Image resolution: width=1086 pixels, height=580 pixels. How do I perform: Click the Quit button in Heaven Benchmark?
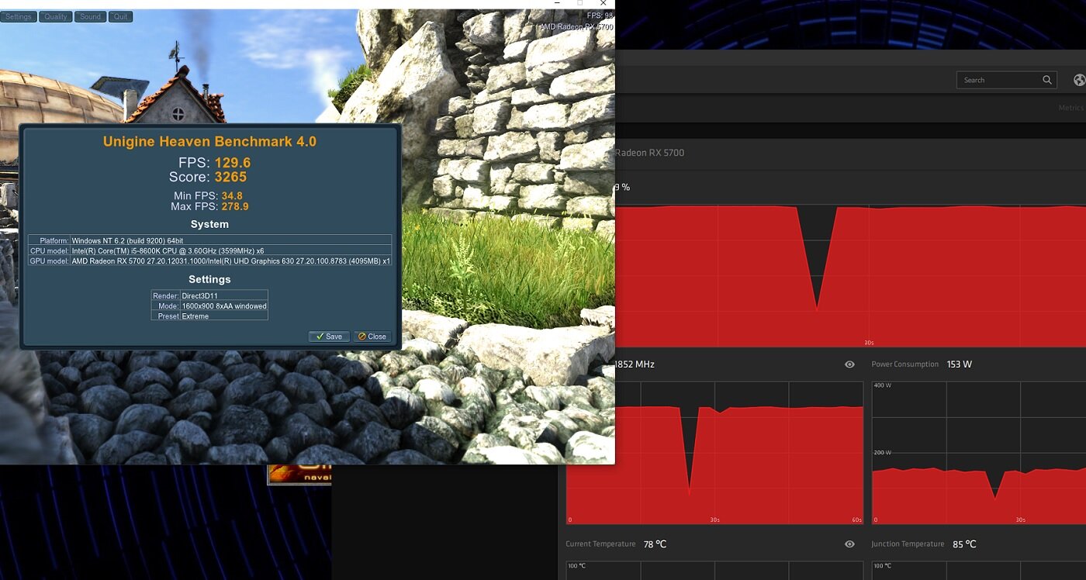[120, 16]
